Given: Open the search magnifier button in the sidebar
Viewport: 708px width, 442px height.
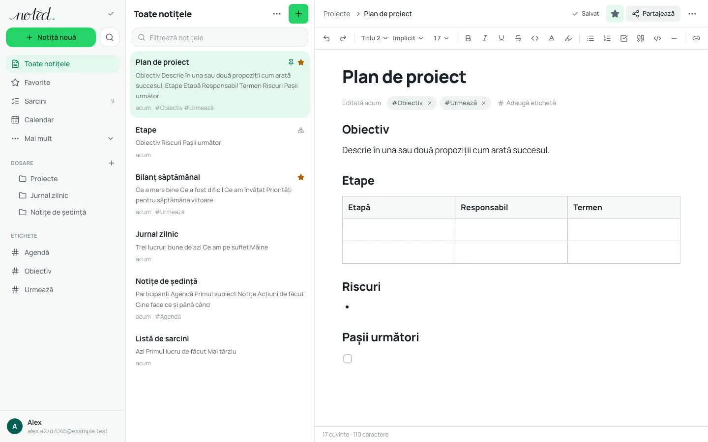Looking at the screenshot, I should 110,37.
